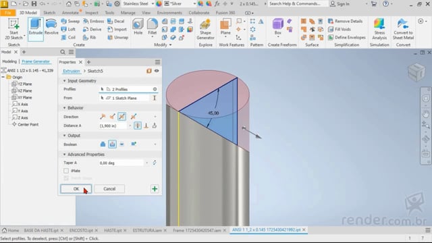The width and height of the screenshot is (432, 243).
Task: Collapse the Origin folder in browser
Action: click(3, 77)
